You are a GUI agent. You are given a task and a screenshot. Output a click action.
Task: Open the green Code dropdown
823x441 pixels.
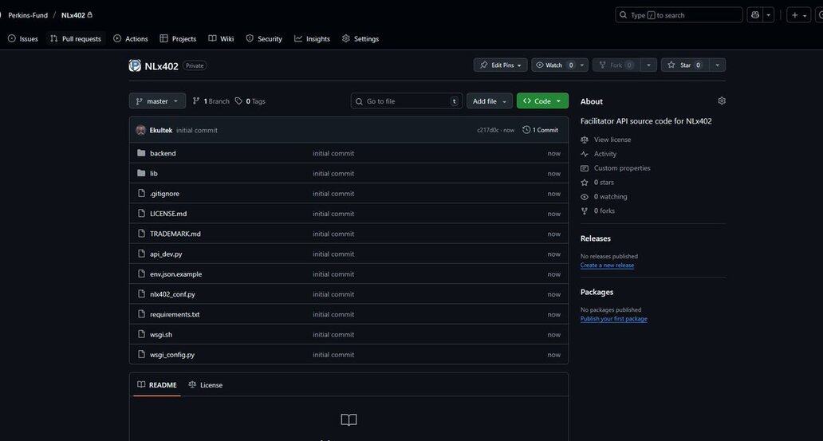point(542,101)
